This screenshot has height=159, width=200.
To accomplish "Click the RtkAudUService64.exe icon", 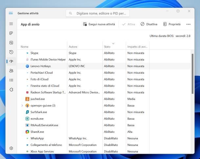I will tap(27, 125).
